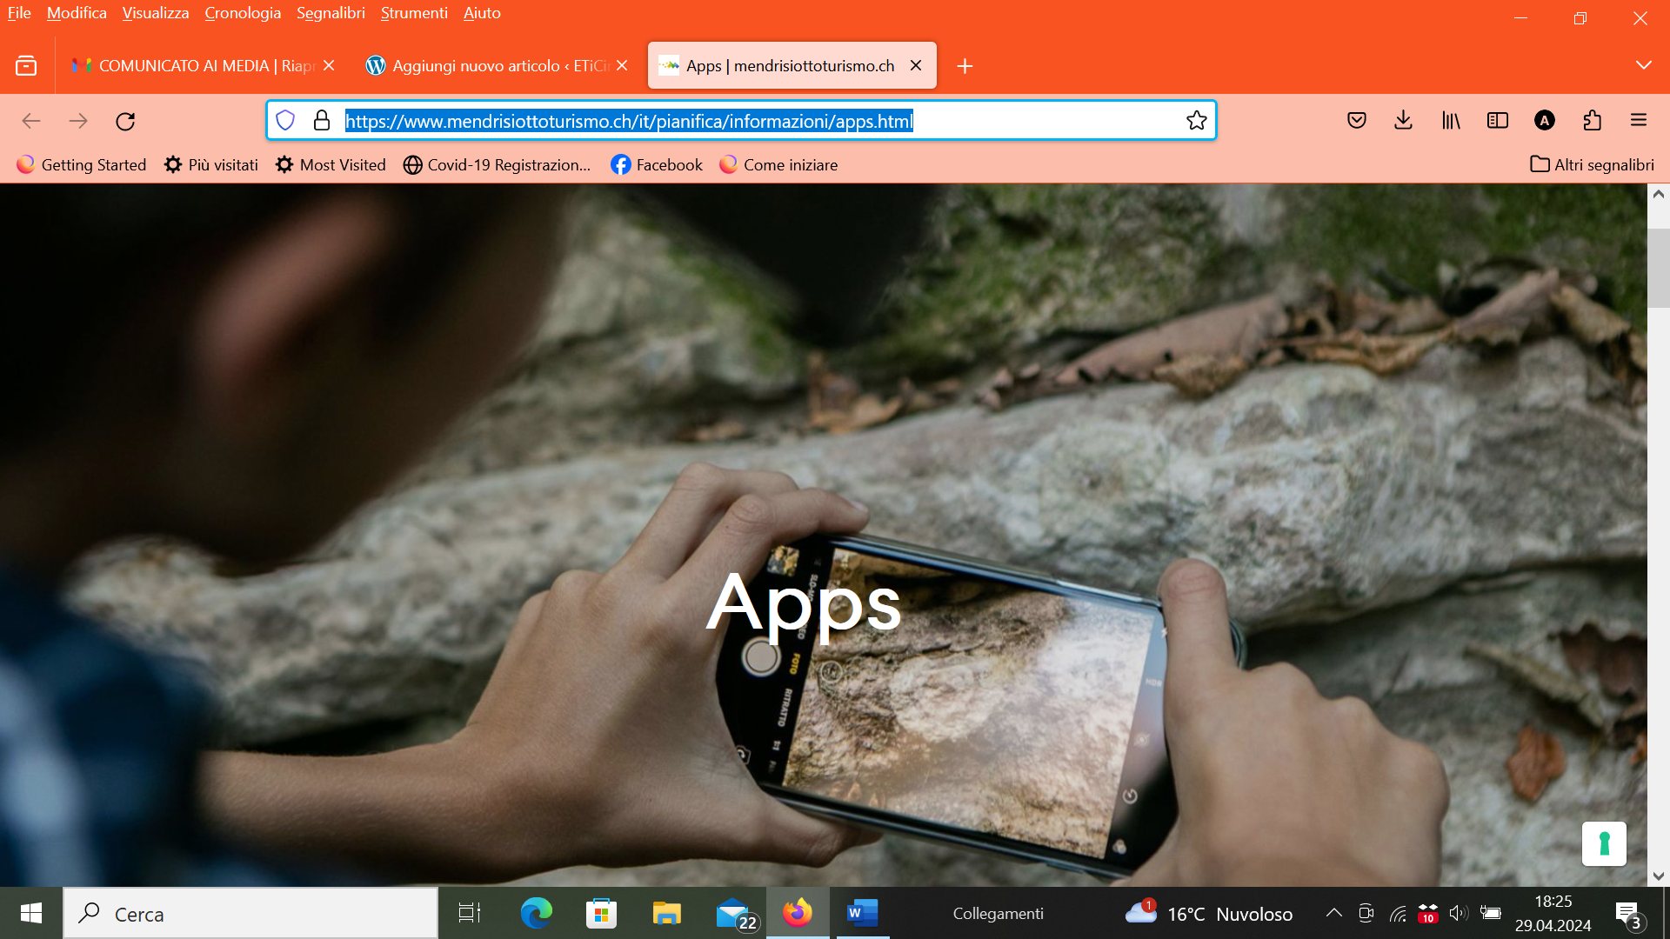Open the Firefox View recent browsing icon
This screenshot has width=1670, height=939.
(x=26, y=66)
